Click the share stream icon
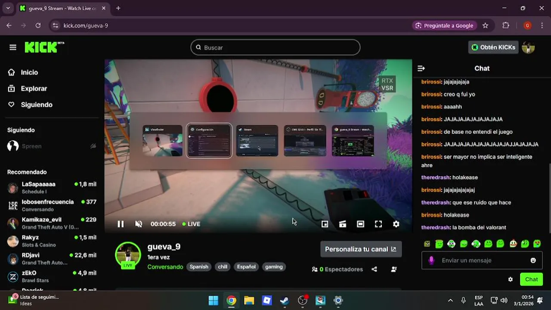Viewport: 551px width, 310px height. point(375,269)
